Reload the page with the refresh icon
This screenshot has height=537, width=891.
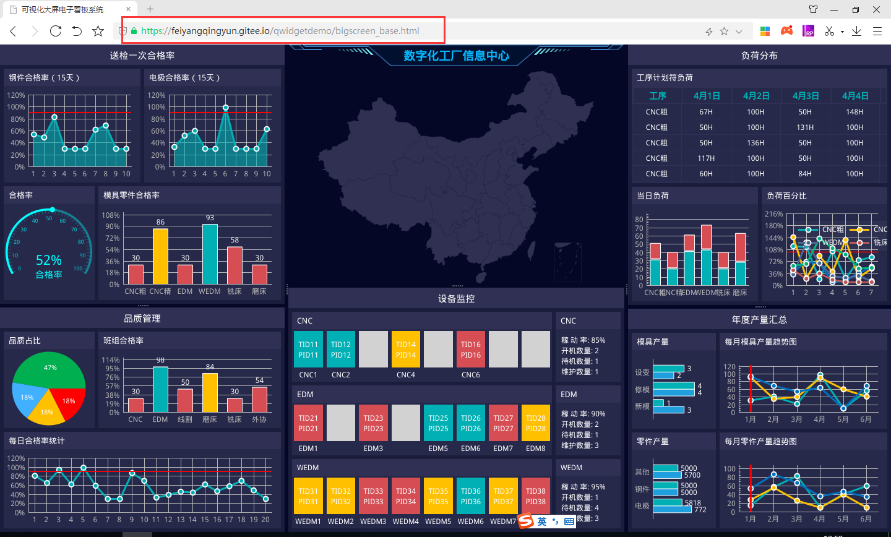(56, 31)
